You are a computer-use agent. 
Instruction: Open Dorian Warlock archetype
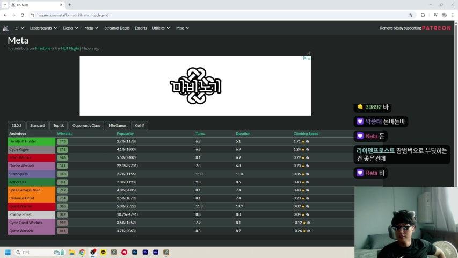(x=21, y=166)
